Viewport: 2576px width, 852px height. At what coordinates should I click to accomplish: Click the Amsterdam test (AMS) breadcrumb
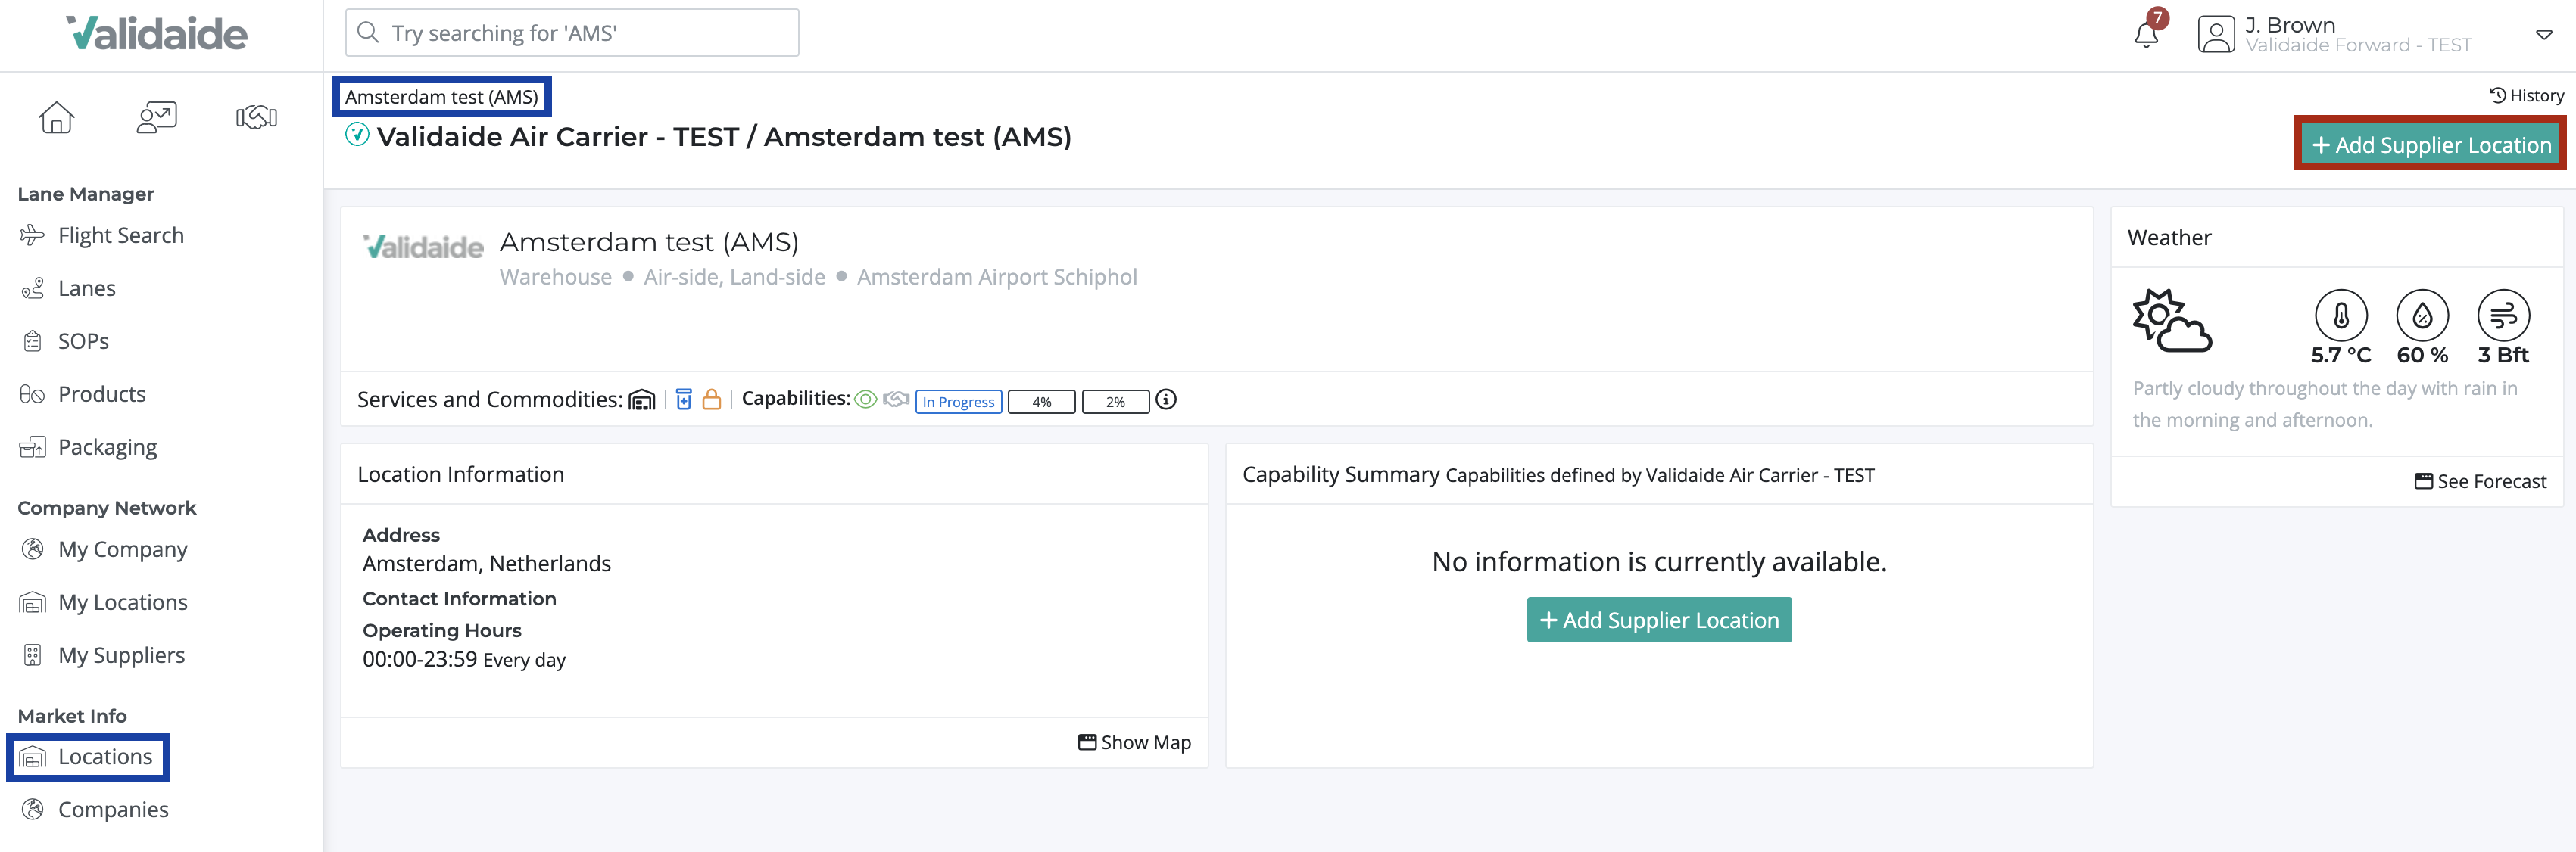coord(441,97)
